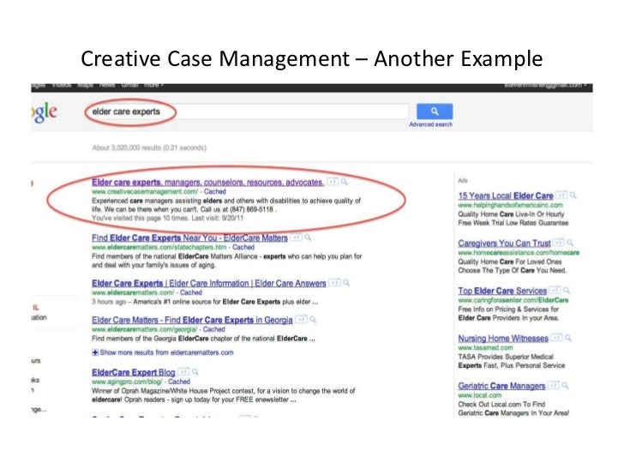
Task: Open 'ElderCare Expert Blog' result title
Action: point(134,373)
